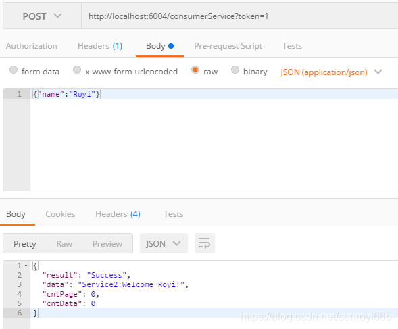Switch response view to Preview

[x=107, y=244]
